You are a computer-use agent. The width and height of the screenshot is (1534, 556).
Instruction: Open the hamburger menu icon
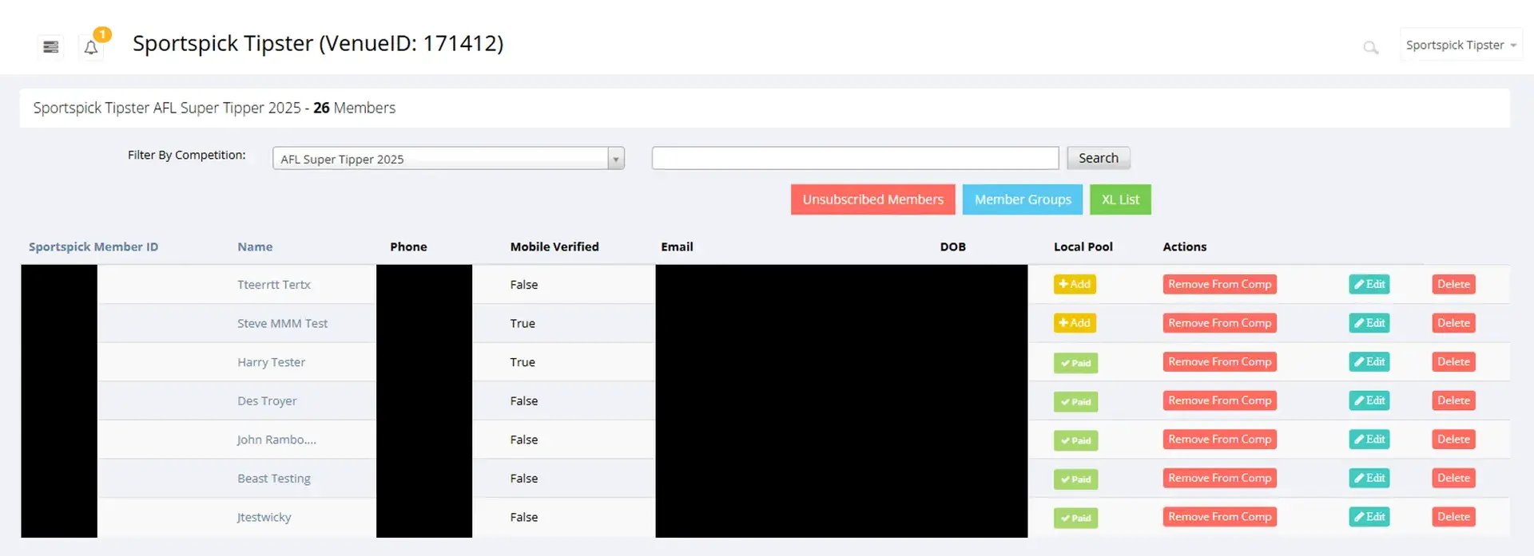(x=51, y=47)
